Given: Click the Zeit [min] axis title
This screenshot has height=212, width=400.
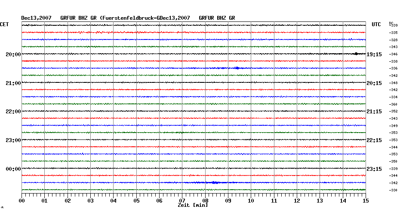Looking at the screenshot, I should (193, 205).
